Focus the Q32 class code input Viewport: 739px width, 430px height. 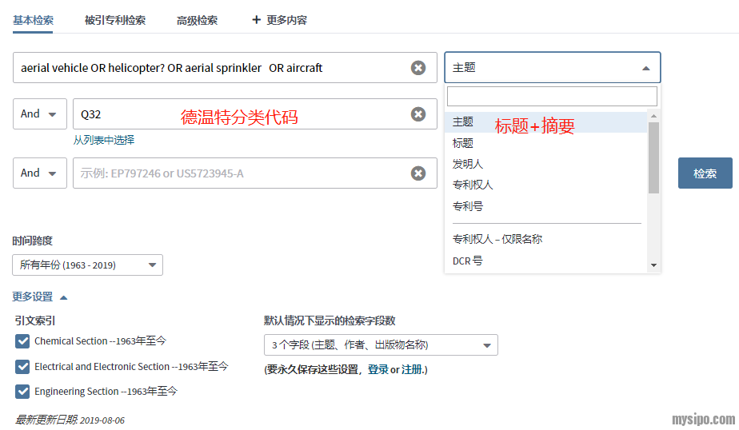click(x=255, y=114)
